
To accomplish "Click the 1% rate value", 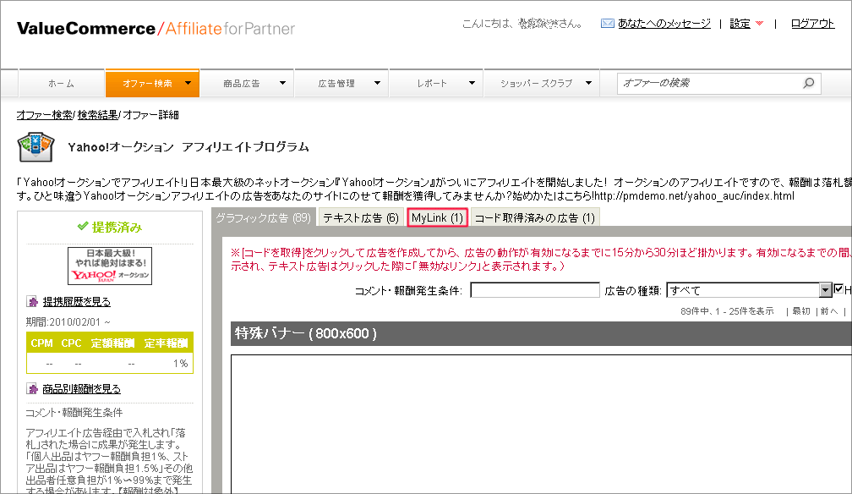I will [180, 363].
